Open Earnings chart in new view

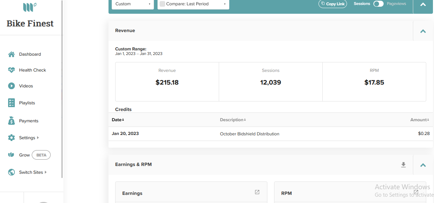point(257,192)
